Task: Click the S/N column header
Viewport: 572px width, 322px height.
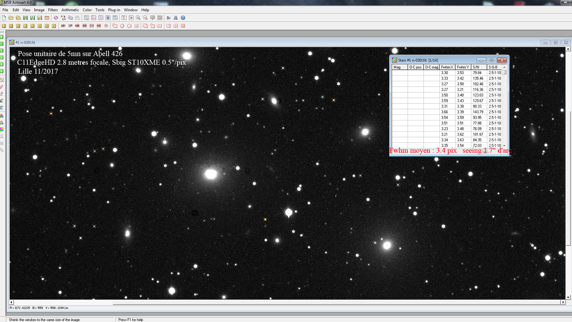Action: (479, 67)
